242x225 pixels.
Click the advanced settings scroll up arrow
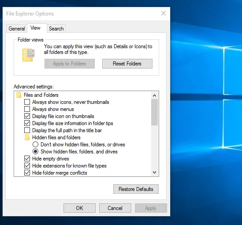(154, 95)
